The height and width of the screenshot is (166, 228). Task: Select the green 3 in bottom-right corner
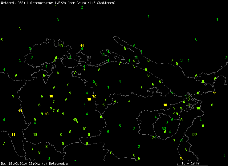(224, 155)
